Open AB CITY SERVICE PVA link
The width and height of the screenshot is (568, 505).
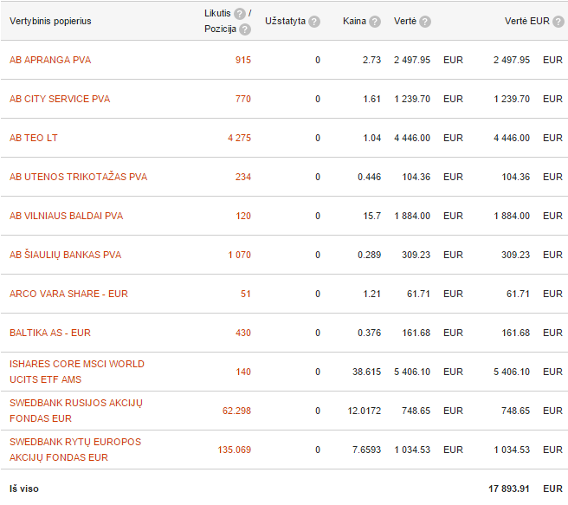coord(60,99)
